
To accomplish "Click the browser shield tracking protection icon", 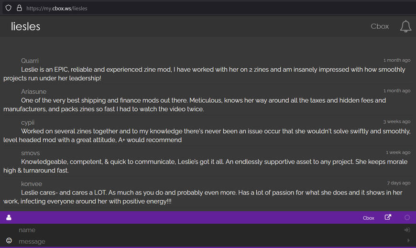I will click(8, 8).
